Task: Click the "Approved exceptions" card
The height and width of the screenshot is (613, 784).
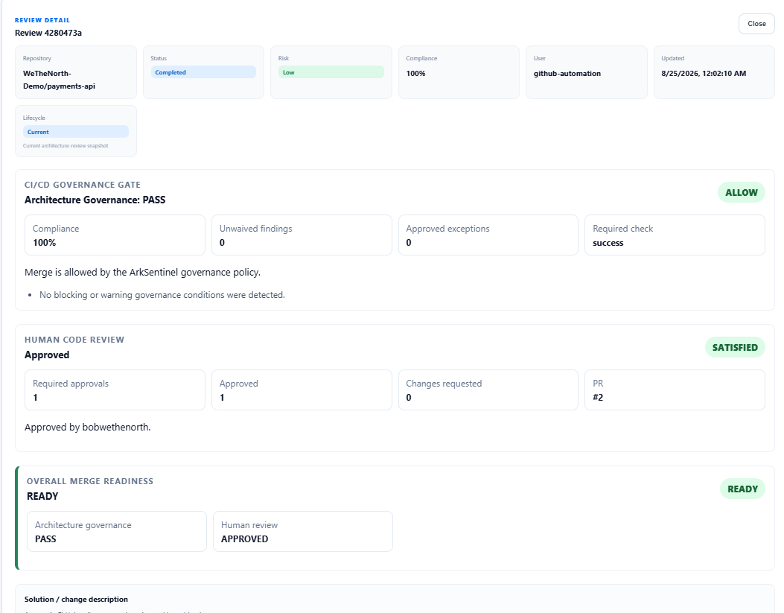Action: click(x=488, y=235)
